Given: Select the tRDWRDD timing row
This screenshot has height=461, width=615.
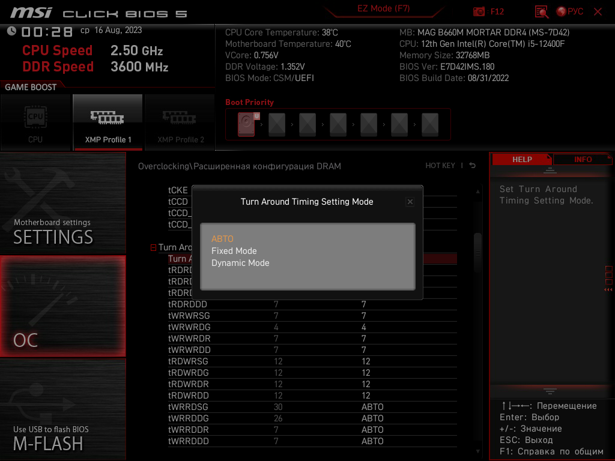Looking at the screenshot, I should coord(312,396).
